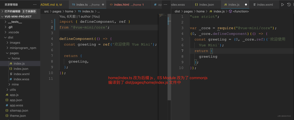Click index.js in right breadcrumb
The height and width of the screenshot is (120, 294).
219,11
